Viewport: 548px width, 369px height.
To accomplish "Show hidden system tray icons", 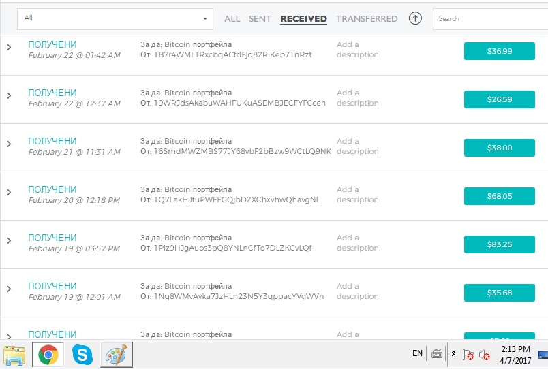I will click(x=453, y=353).
